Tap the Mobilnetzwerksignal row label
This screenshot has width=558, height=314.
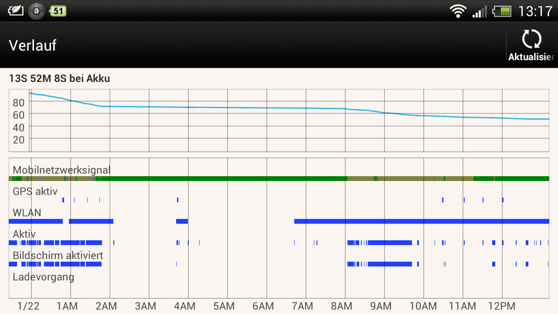point(61,170)
